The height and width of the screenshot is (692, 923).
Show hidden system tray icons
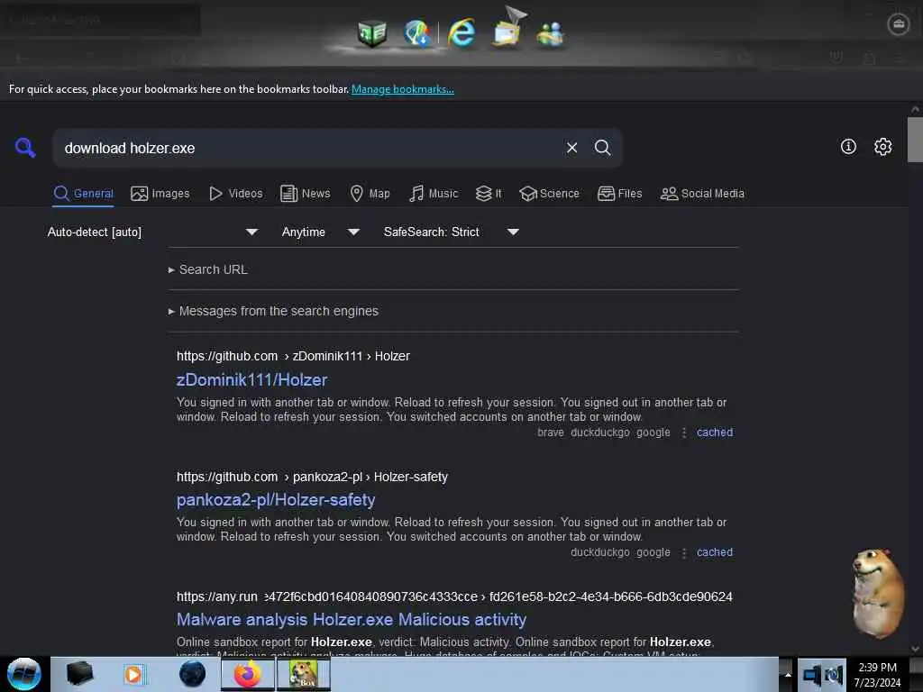point(788,675)
